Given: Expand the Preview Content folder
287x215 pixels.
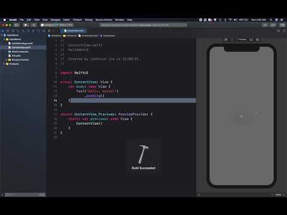Looking at the screenshot, I should click(7, 60).
